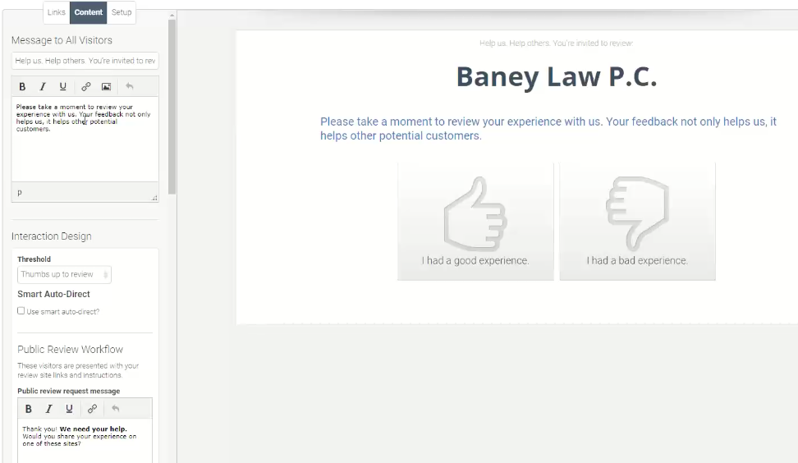Click inside the public review request message text

point(85,440)
